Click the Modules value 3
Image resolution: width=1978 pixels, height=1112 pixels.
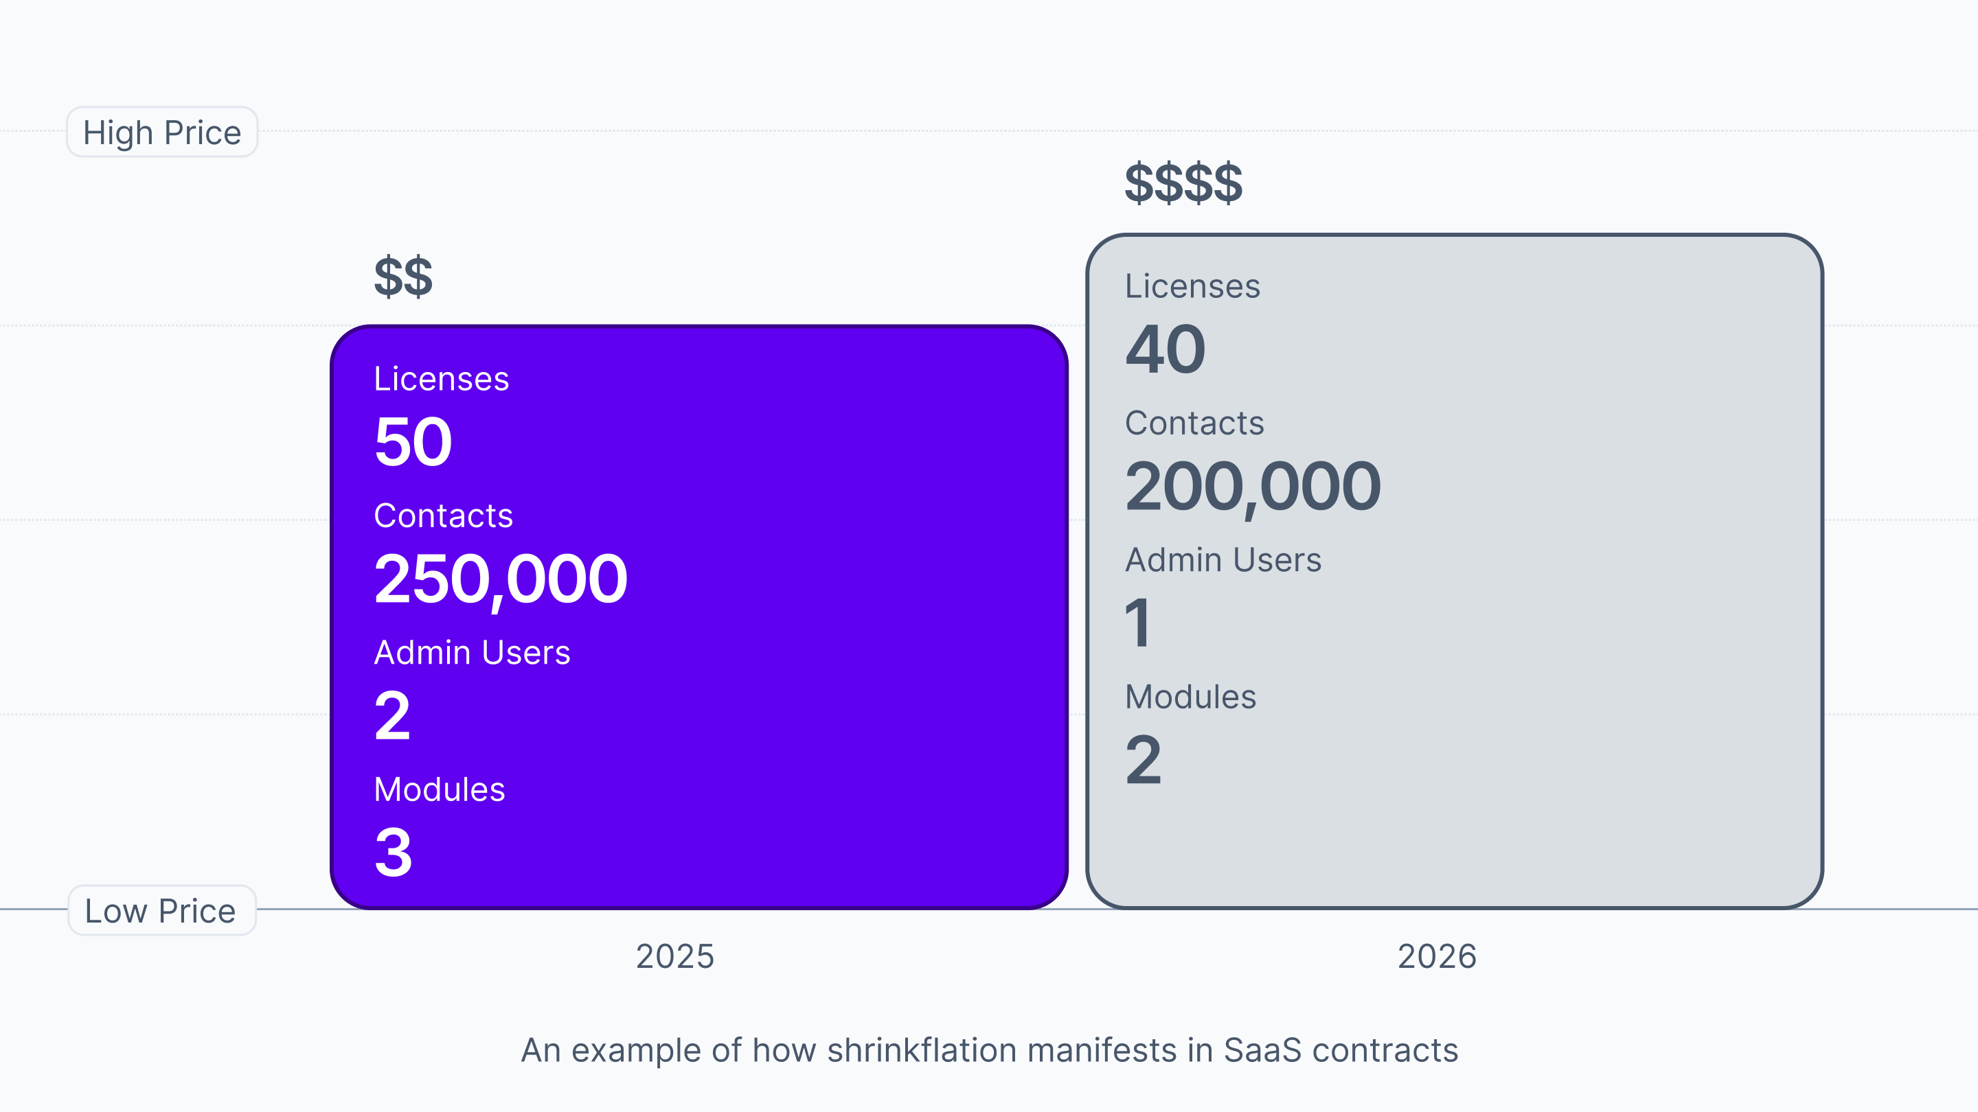(x=393, y=852)
